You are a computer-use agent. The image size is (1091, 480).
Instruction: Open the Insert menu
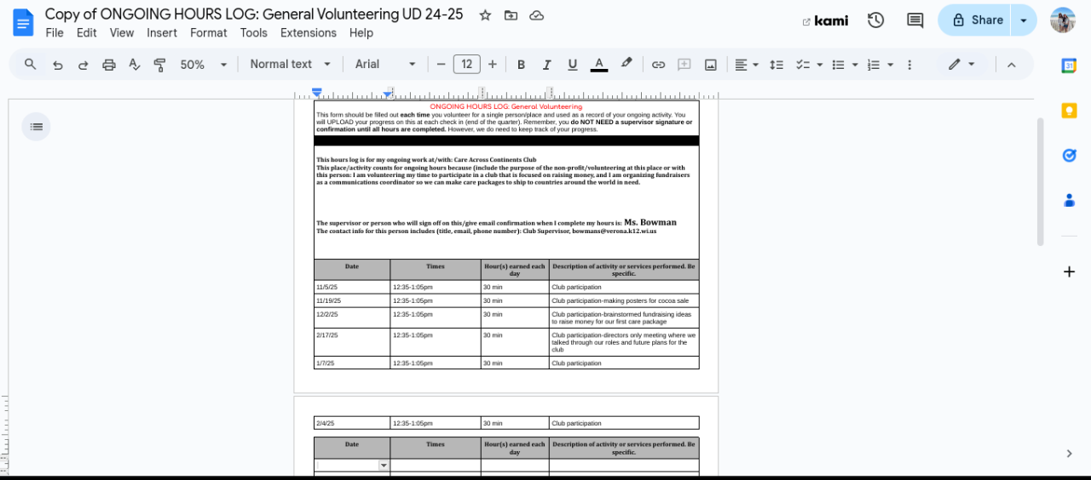162,33
